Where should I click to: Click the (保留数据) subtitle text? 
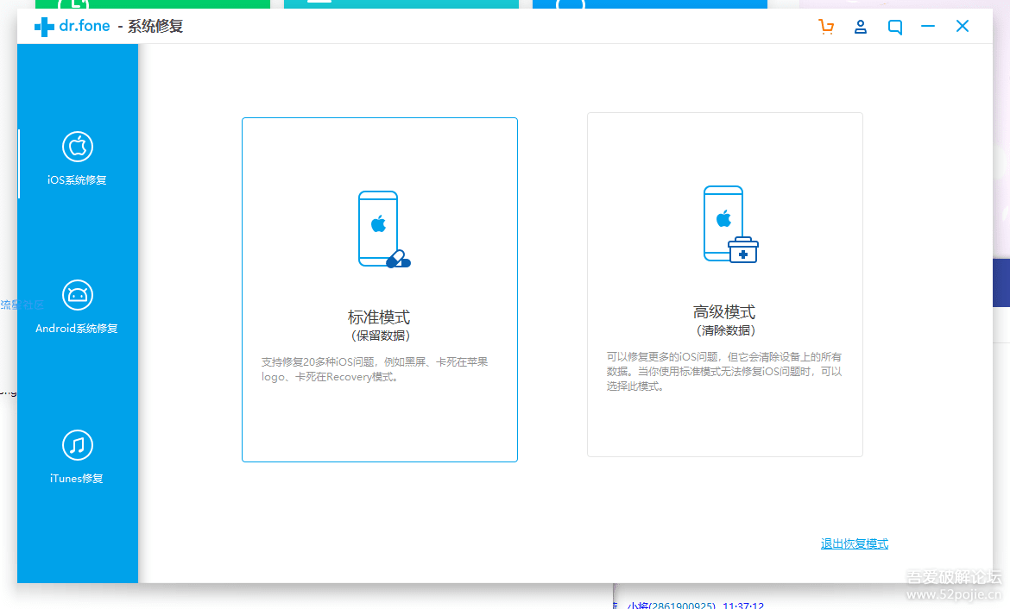coord(381,336)
